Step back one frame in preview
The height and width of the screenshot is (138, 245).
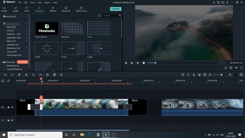126,63
